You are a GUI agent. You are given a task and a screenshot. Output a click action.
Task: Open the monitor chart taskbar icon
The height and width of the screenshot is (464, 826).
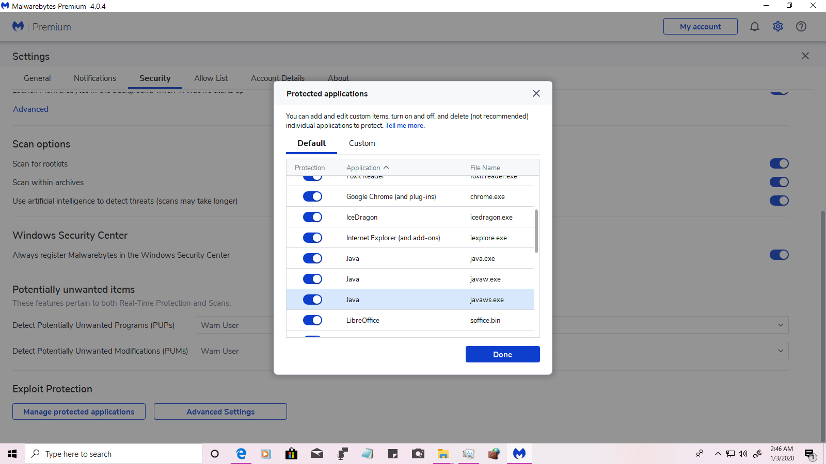click(468, 454)
